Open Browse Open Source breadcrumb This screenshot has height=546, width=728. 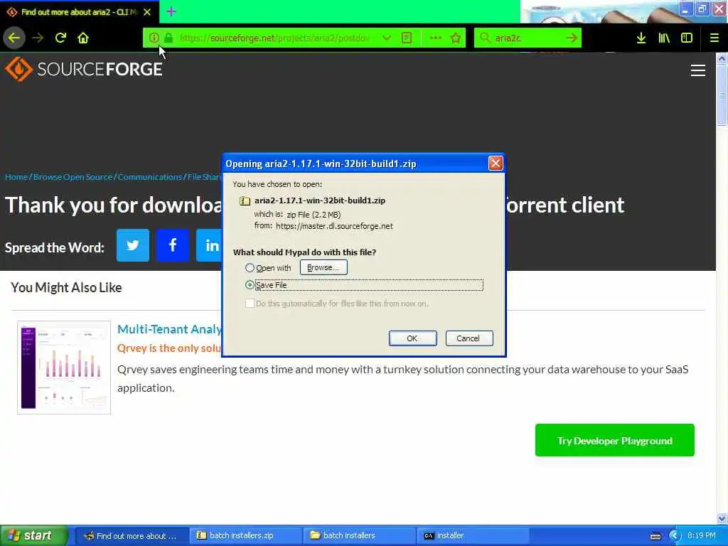[73, 177]
